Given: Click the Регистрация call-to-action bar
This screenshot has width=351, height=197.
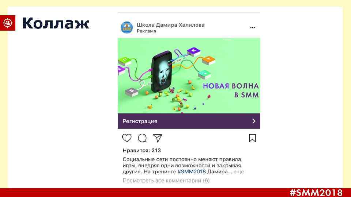Looking at the screenshot, I should (189, 121).
